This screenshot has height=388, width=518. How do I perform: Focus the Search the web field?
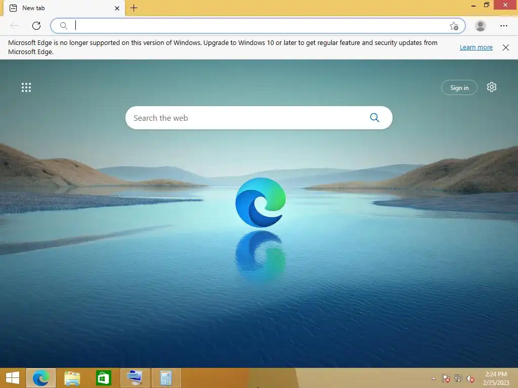tap(258, 118)
